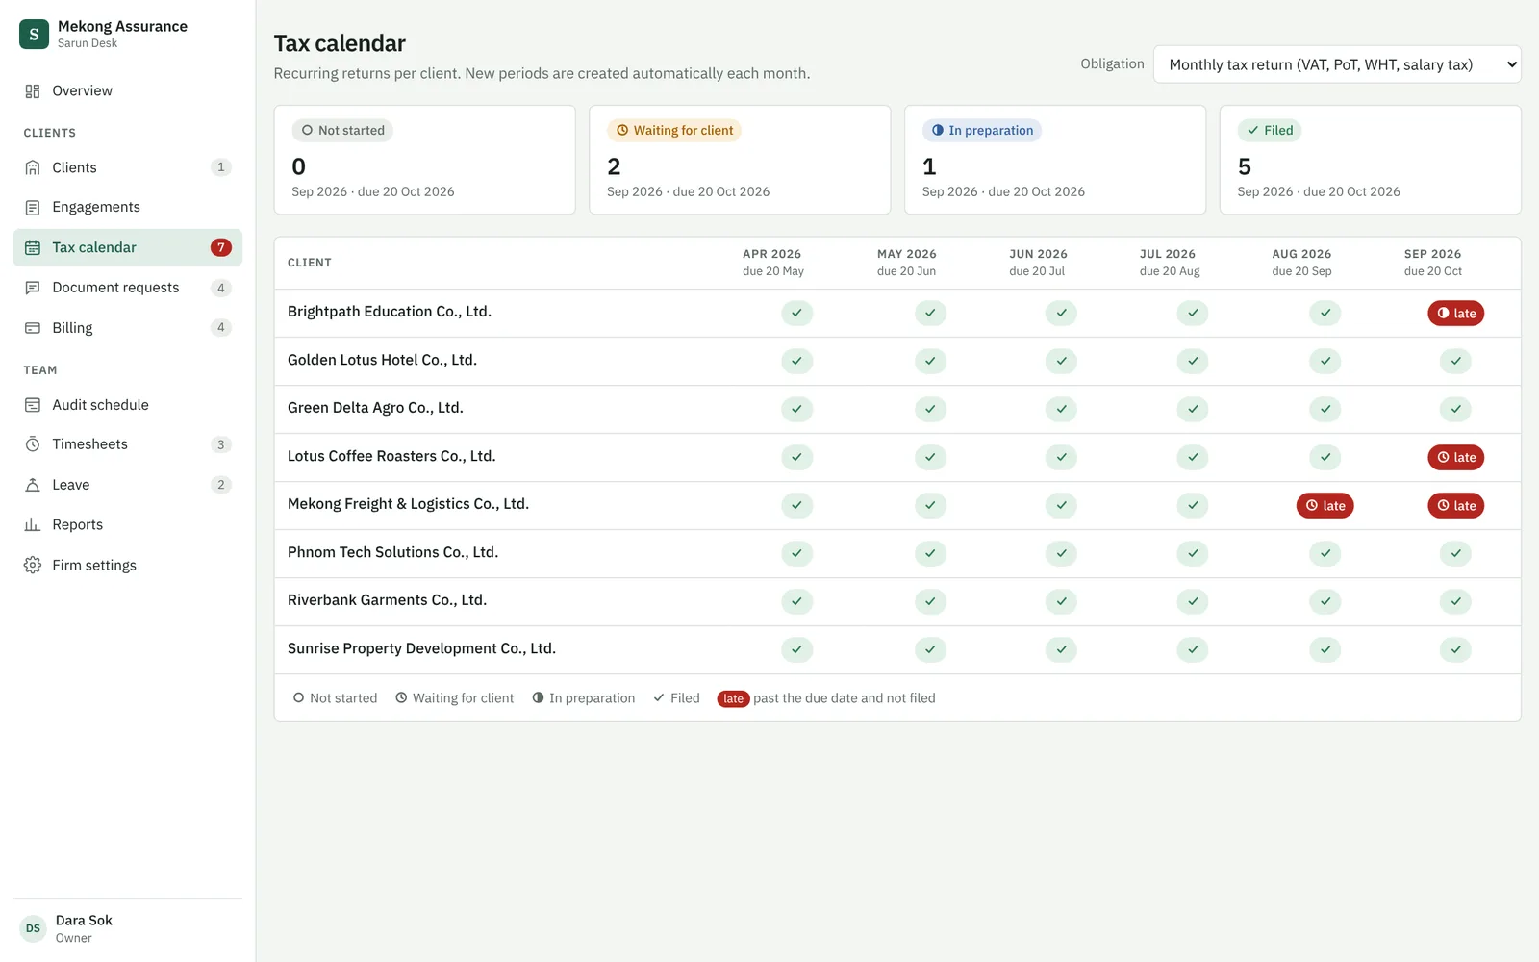Click the Timesheets stopwatch icon
Image resolution: width=1539 pixels, height=962 pixels.
point(33,444)
